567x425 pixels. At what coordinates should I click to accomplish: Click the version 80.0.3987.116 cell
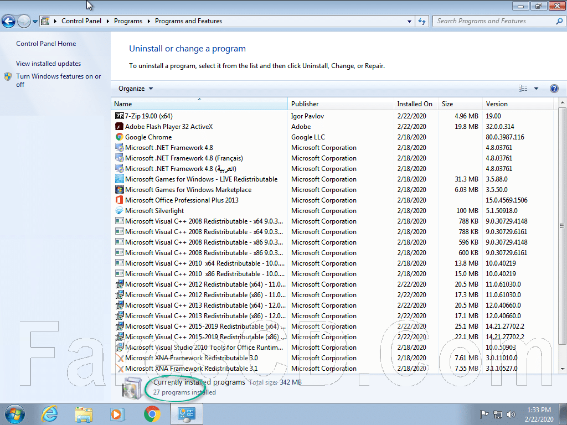click(505, 137)
